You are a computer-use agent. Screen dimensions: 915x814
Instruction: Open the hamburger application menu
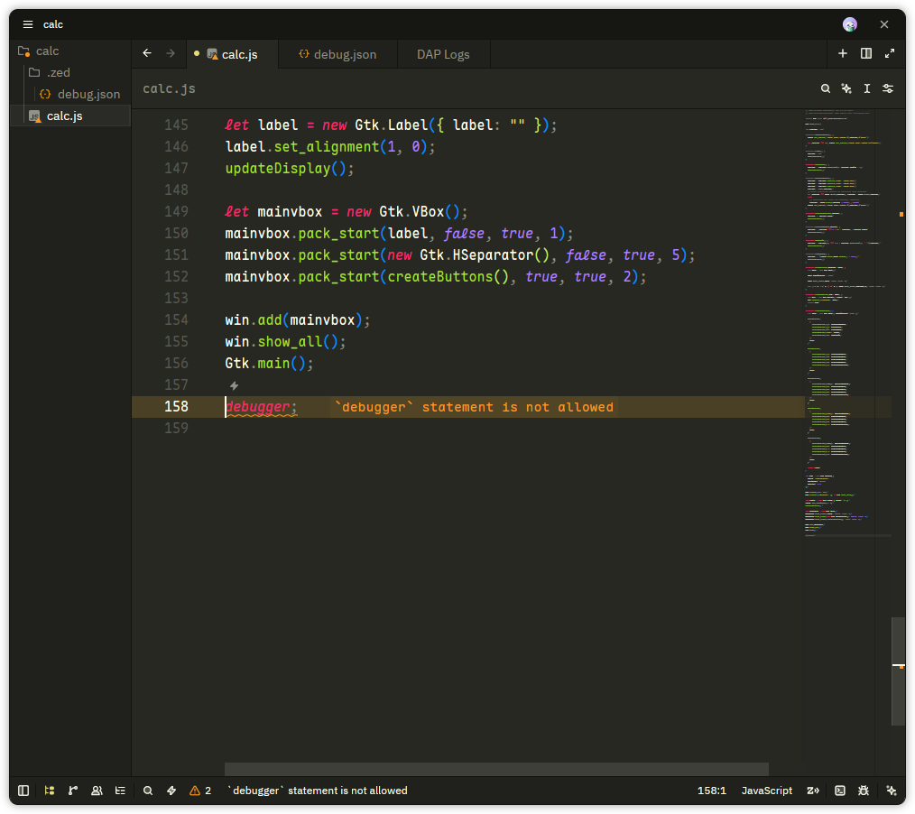pyautogui.click(x=27, y=24)
